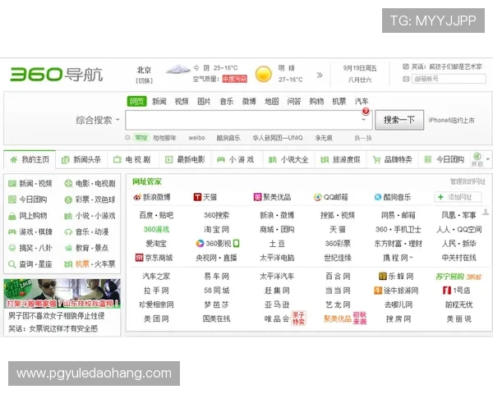Open the 旅游度假 navigation tab
The height and width of the screenshot is (394, 493).
click(x=340, y=159)
